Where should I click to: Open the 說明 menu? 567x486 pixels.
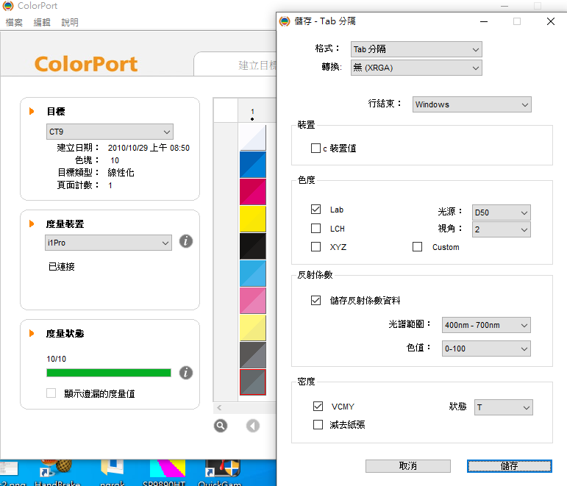pos(70,22)
